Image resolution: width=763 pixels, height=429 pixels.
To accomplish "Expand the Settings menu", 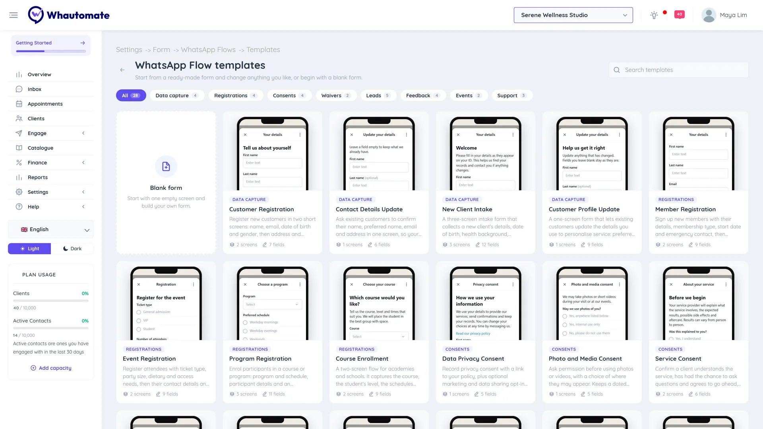I will (51, 192).
